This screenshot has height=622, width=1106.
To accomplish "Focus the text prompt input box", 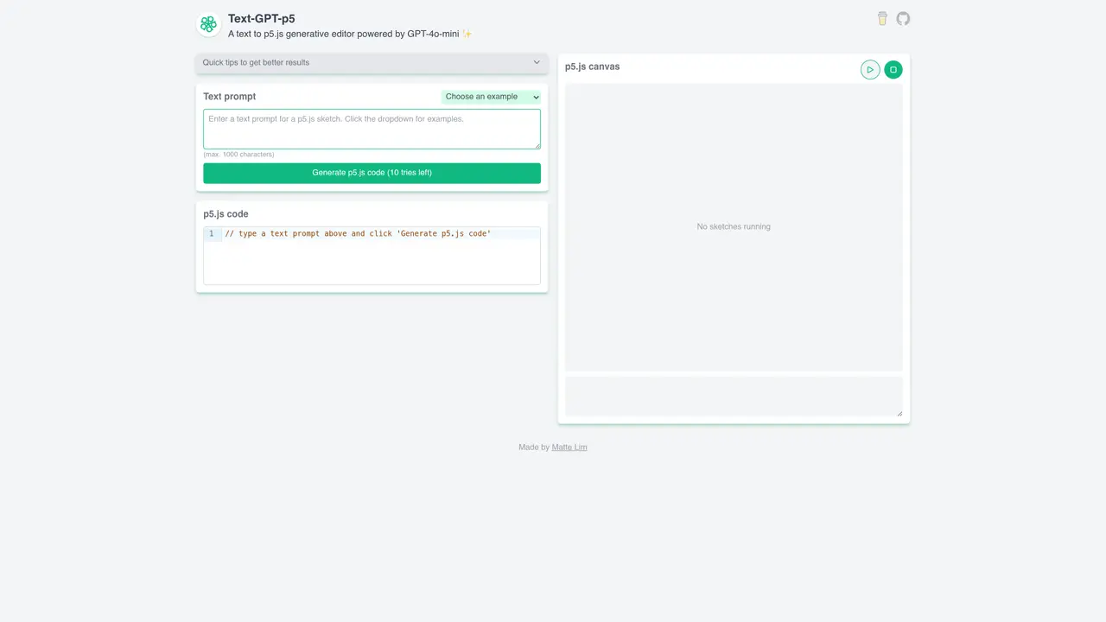I will point(372,129).
